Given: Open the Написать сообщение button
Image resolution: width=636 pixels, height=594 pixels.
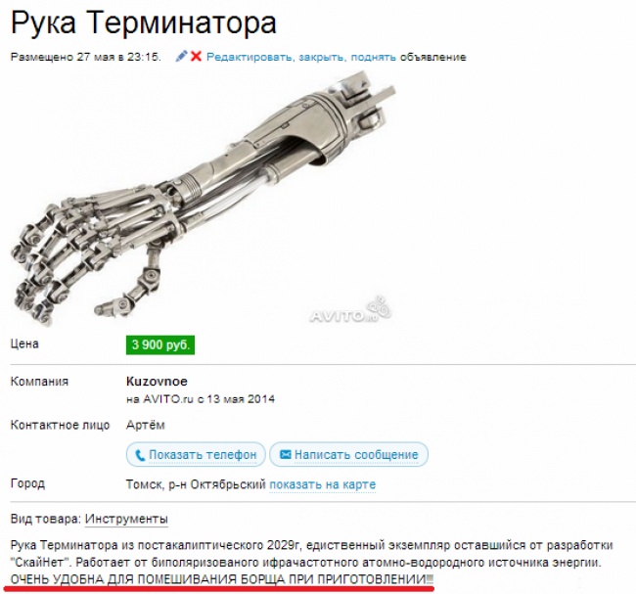Looking at the screenshot, I should [x=349, y=454].
